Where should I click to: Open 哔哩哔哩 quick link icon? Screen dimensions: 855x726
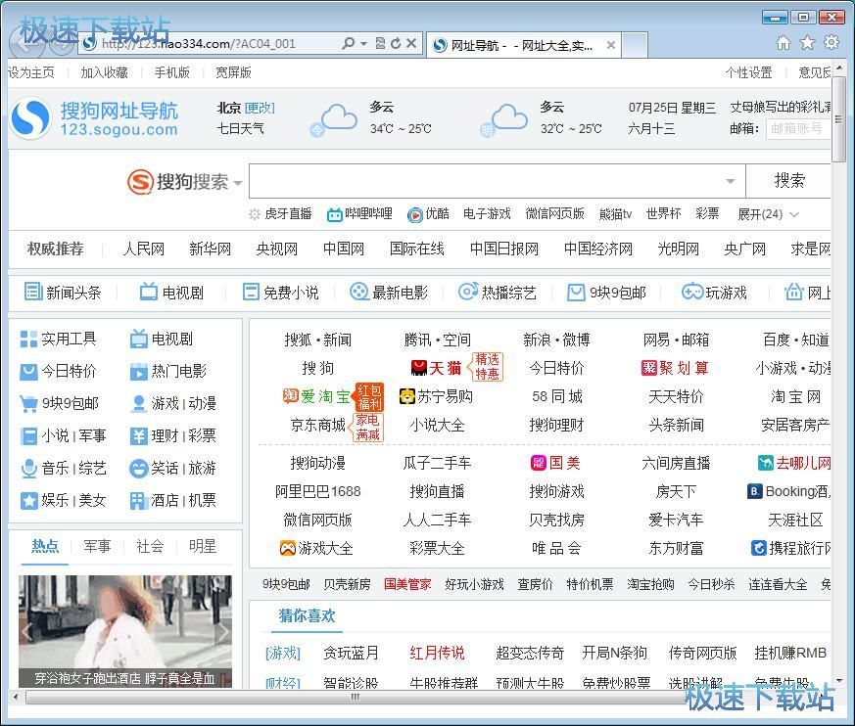pyautogui.click(x=334, y=214)
